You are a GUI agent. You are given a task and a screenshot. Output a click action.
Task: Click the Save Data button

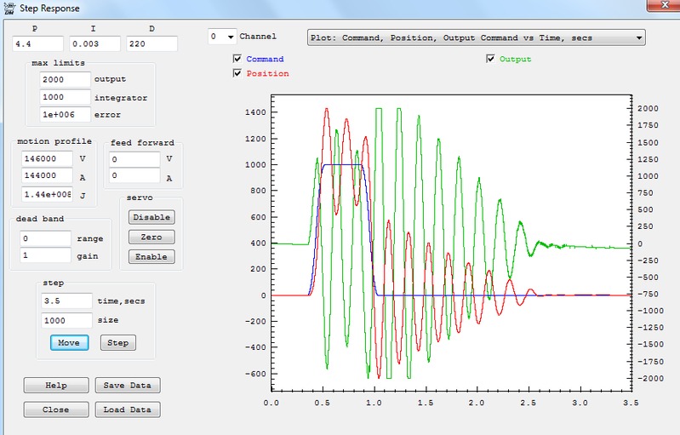pos(127,386)
